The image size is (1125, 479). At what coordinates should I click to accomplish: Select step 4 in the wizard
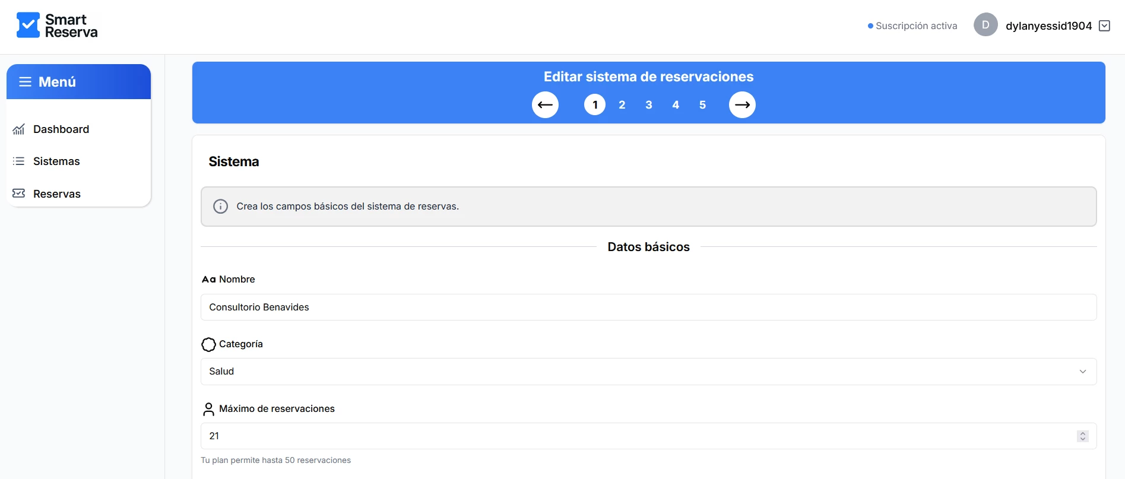[676, 105]
